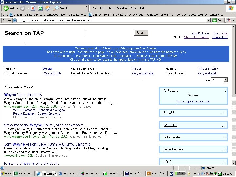
Task: Go to the Home page icon
Action: point(48,8)
